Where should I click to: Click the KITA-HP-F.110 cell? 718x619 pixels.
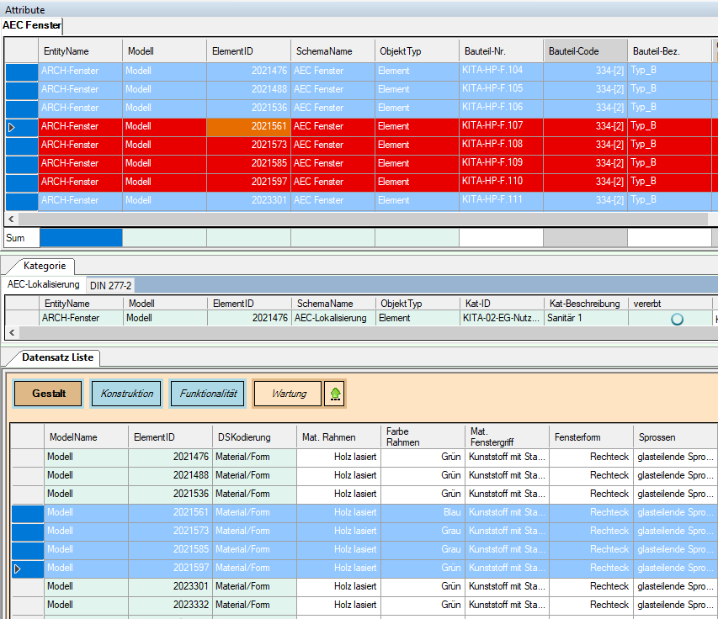501,182
